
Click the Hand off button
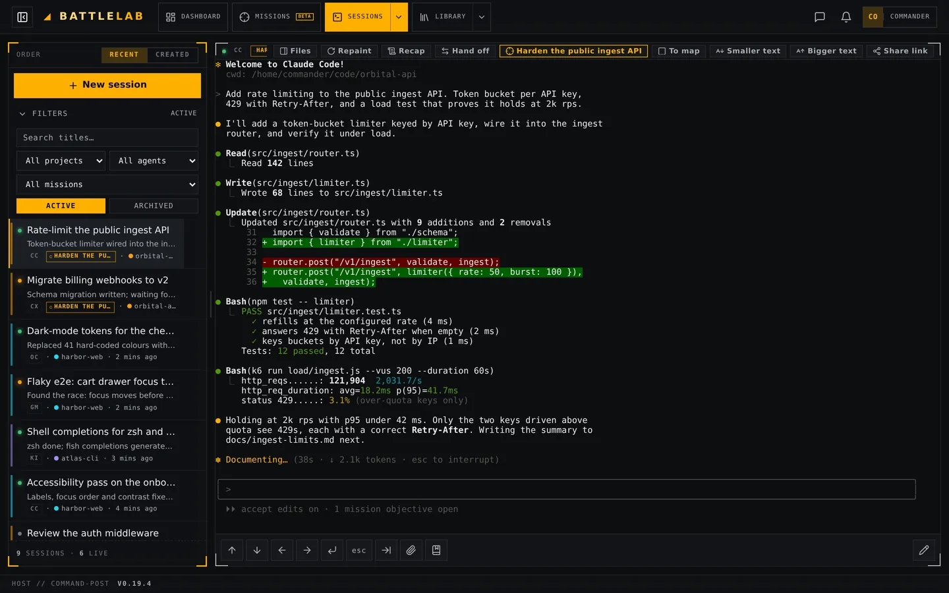[465, 51]
